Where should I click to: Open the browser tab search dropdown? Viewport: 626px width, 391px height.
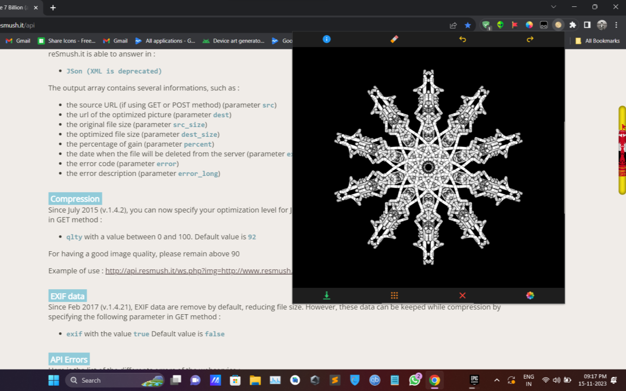[x=553, y=7]
